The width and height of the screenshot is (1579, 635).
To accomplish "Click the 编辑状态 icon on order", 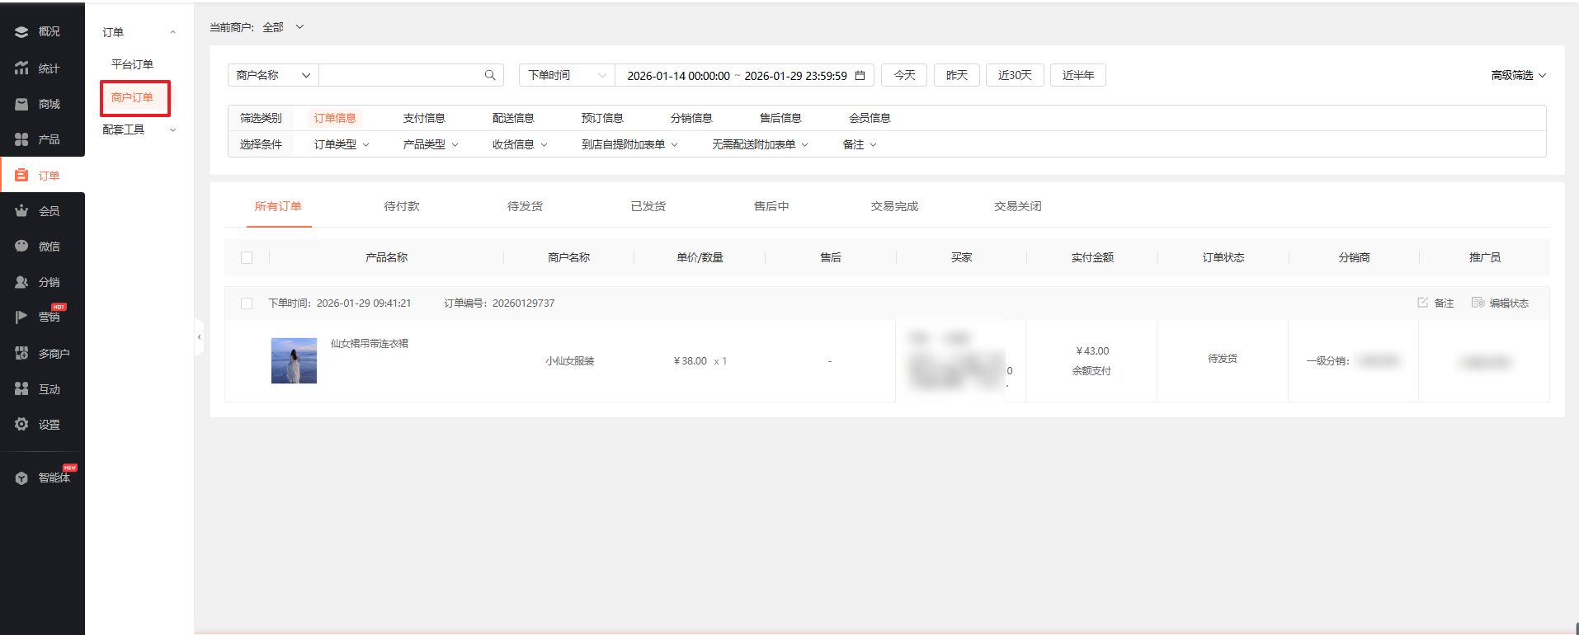I will click(1478, 303).
